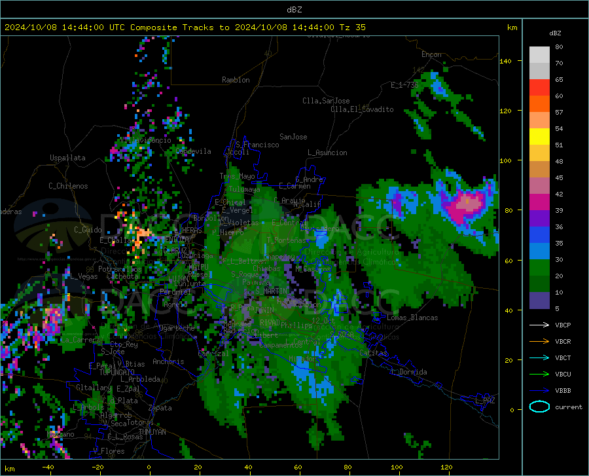Image resolution: width=589 pixels, height=476 pixels.
Task: Select the 57-60 dBZ orange swatch
Action: (x=539, y=104)
